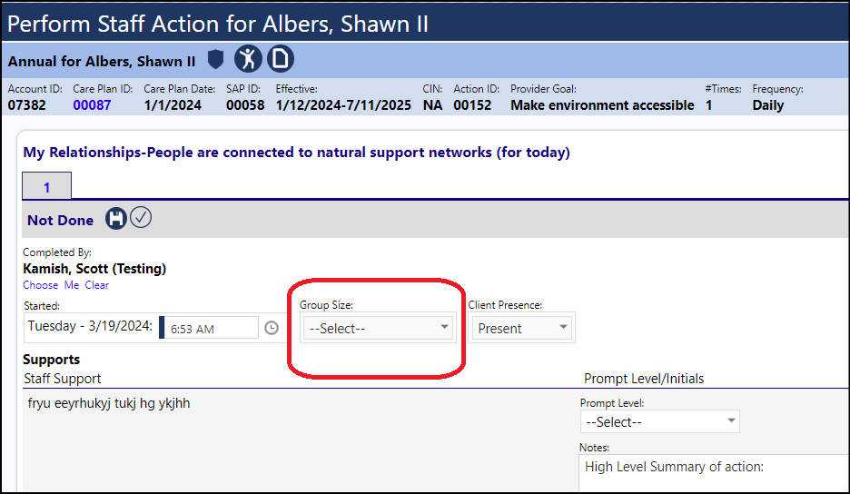Open Care Plan ID 00087 link
This screenshot has width=850, height=494.
click(x=92, y=105)
